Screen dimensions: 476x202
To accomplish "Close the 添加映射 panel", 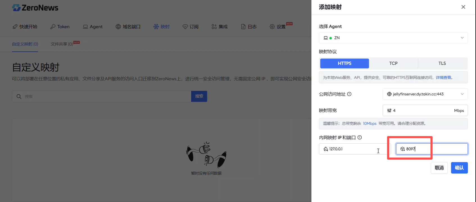I will [463, 7].
